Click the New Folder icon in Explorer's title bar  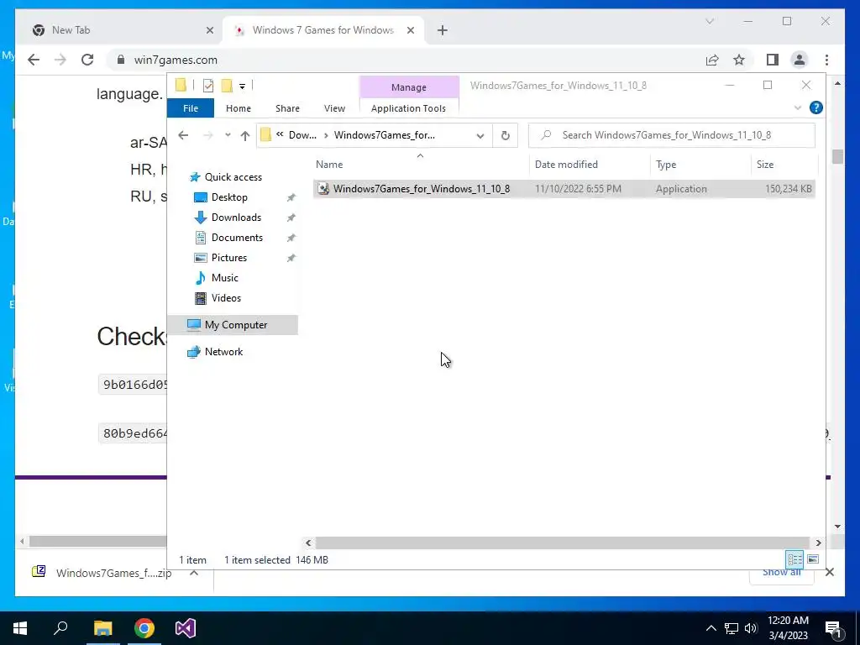[x=227, y=86]
